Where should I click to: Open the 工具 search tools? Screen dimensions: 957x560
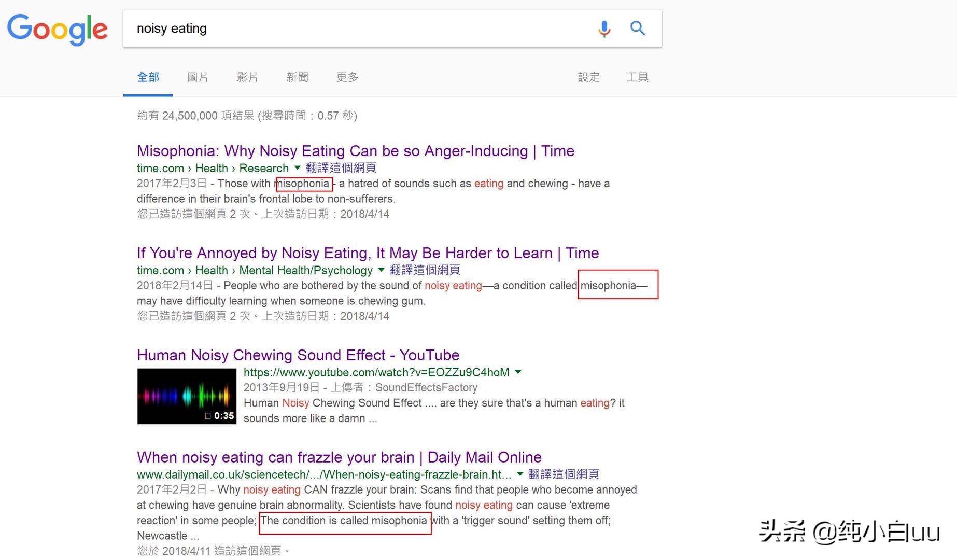pos(638,77)
